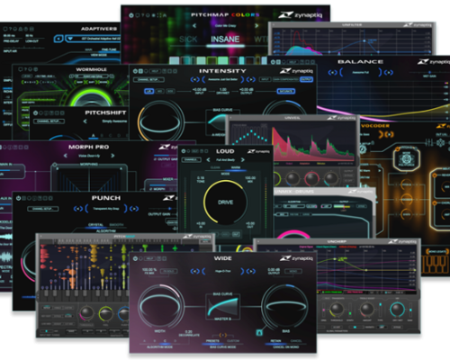Viewport: 450px width, 360px height.
Task: Select PRESETS bias curve mode in WIDE
Action: click(x=212, y=341)
